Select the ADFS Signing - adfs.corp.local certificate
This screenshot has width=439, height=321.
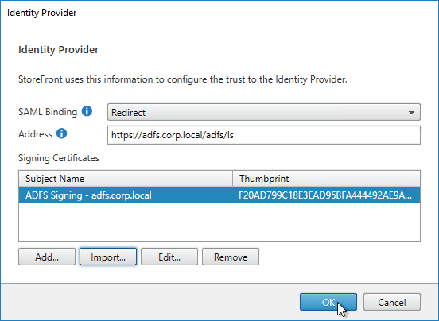[219, 195]
